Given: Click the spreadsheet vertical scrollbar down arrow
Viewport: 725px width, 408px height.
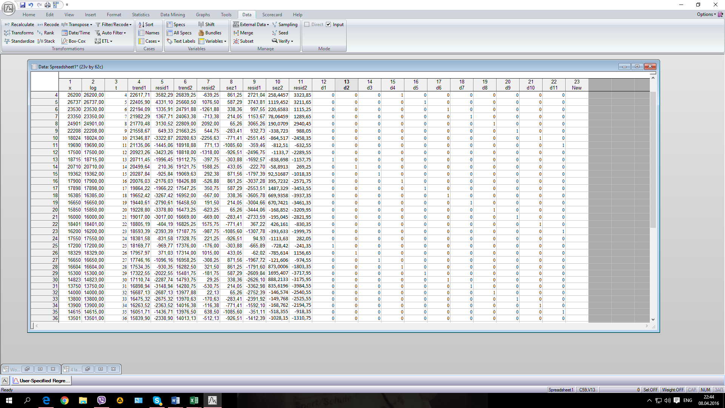Looking at the screenshot, I should 653,320.
